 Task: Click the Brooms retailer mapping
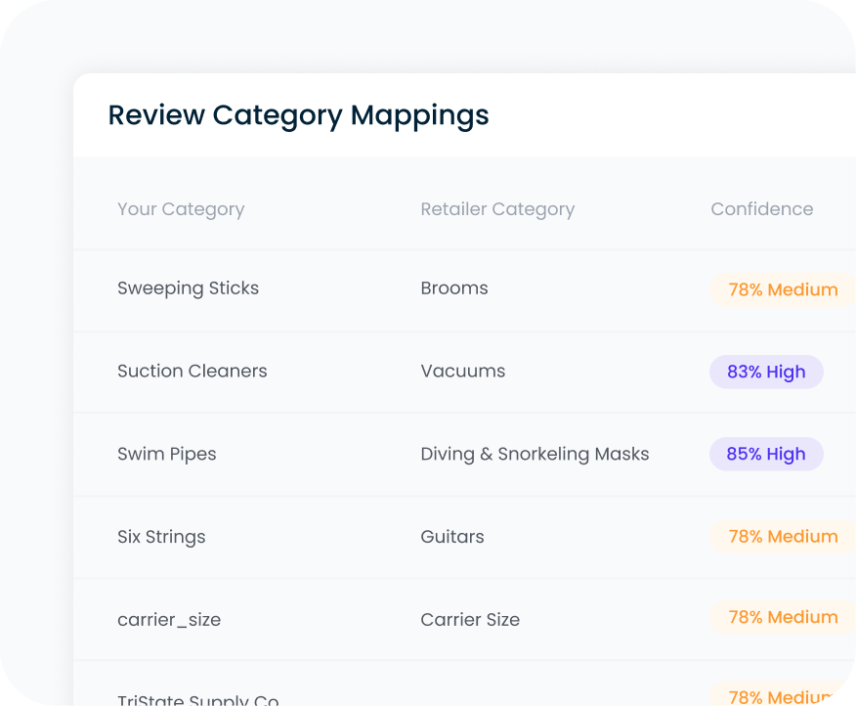pyautogui.click(x=453, y=287)
